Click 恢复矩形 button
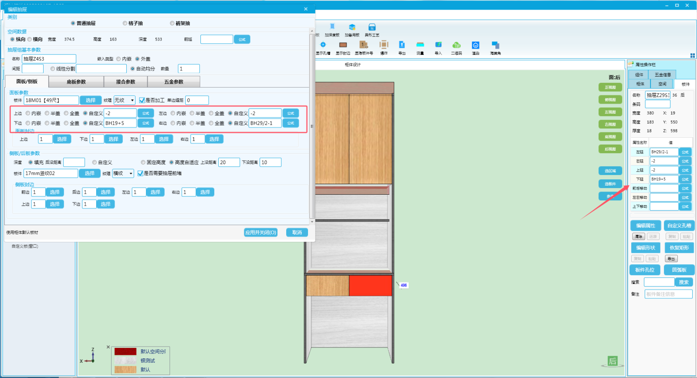Image resolution: width=697 pixels, height=378 pixels. 679,248
